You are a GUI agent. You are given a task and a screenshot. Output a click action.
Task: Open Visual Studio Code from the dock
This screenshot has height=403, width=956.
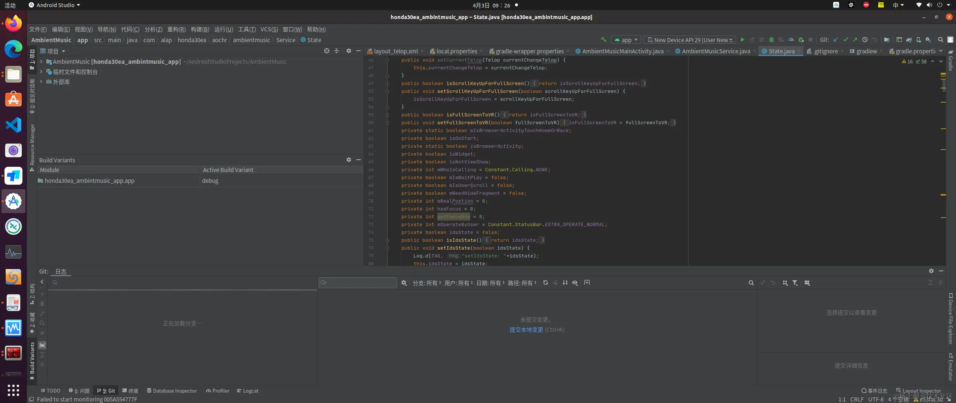pyautogui.click(x=13, y=125)
